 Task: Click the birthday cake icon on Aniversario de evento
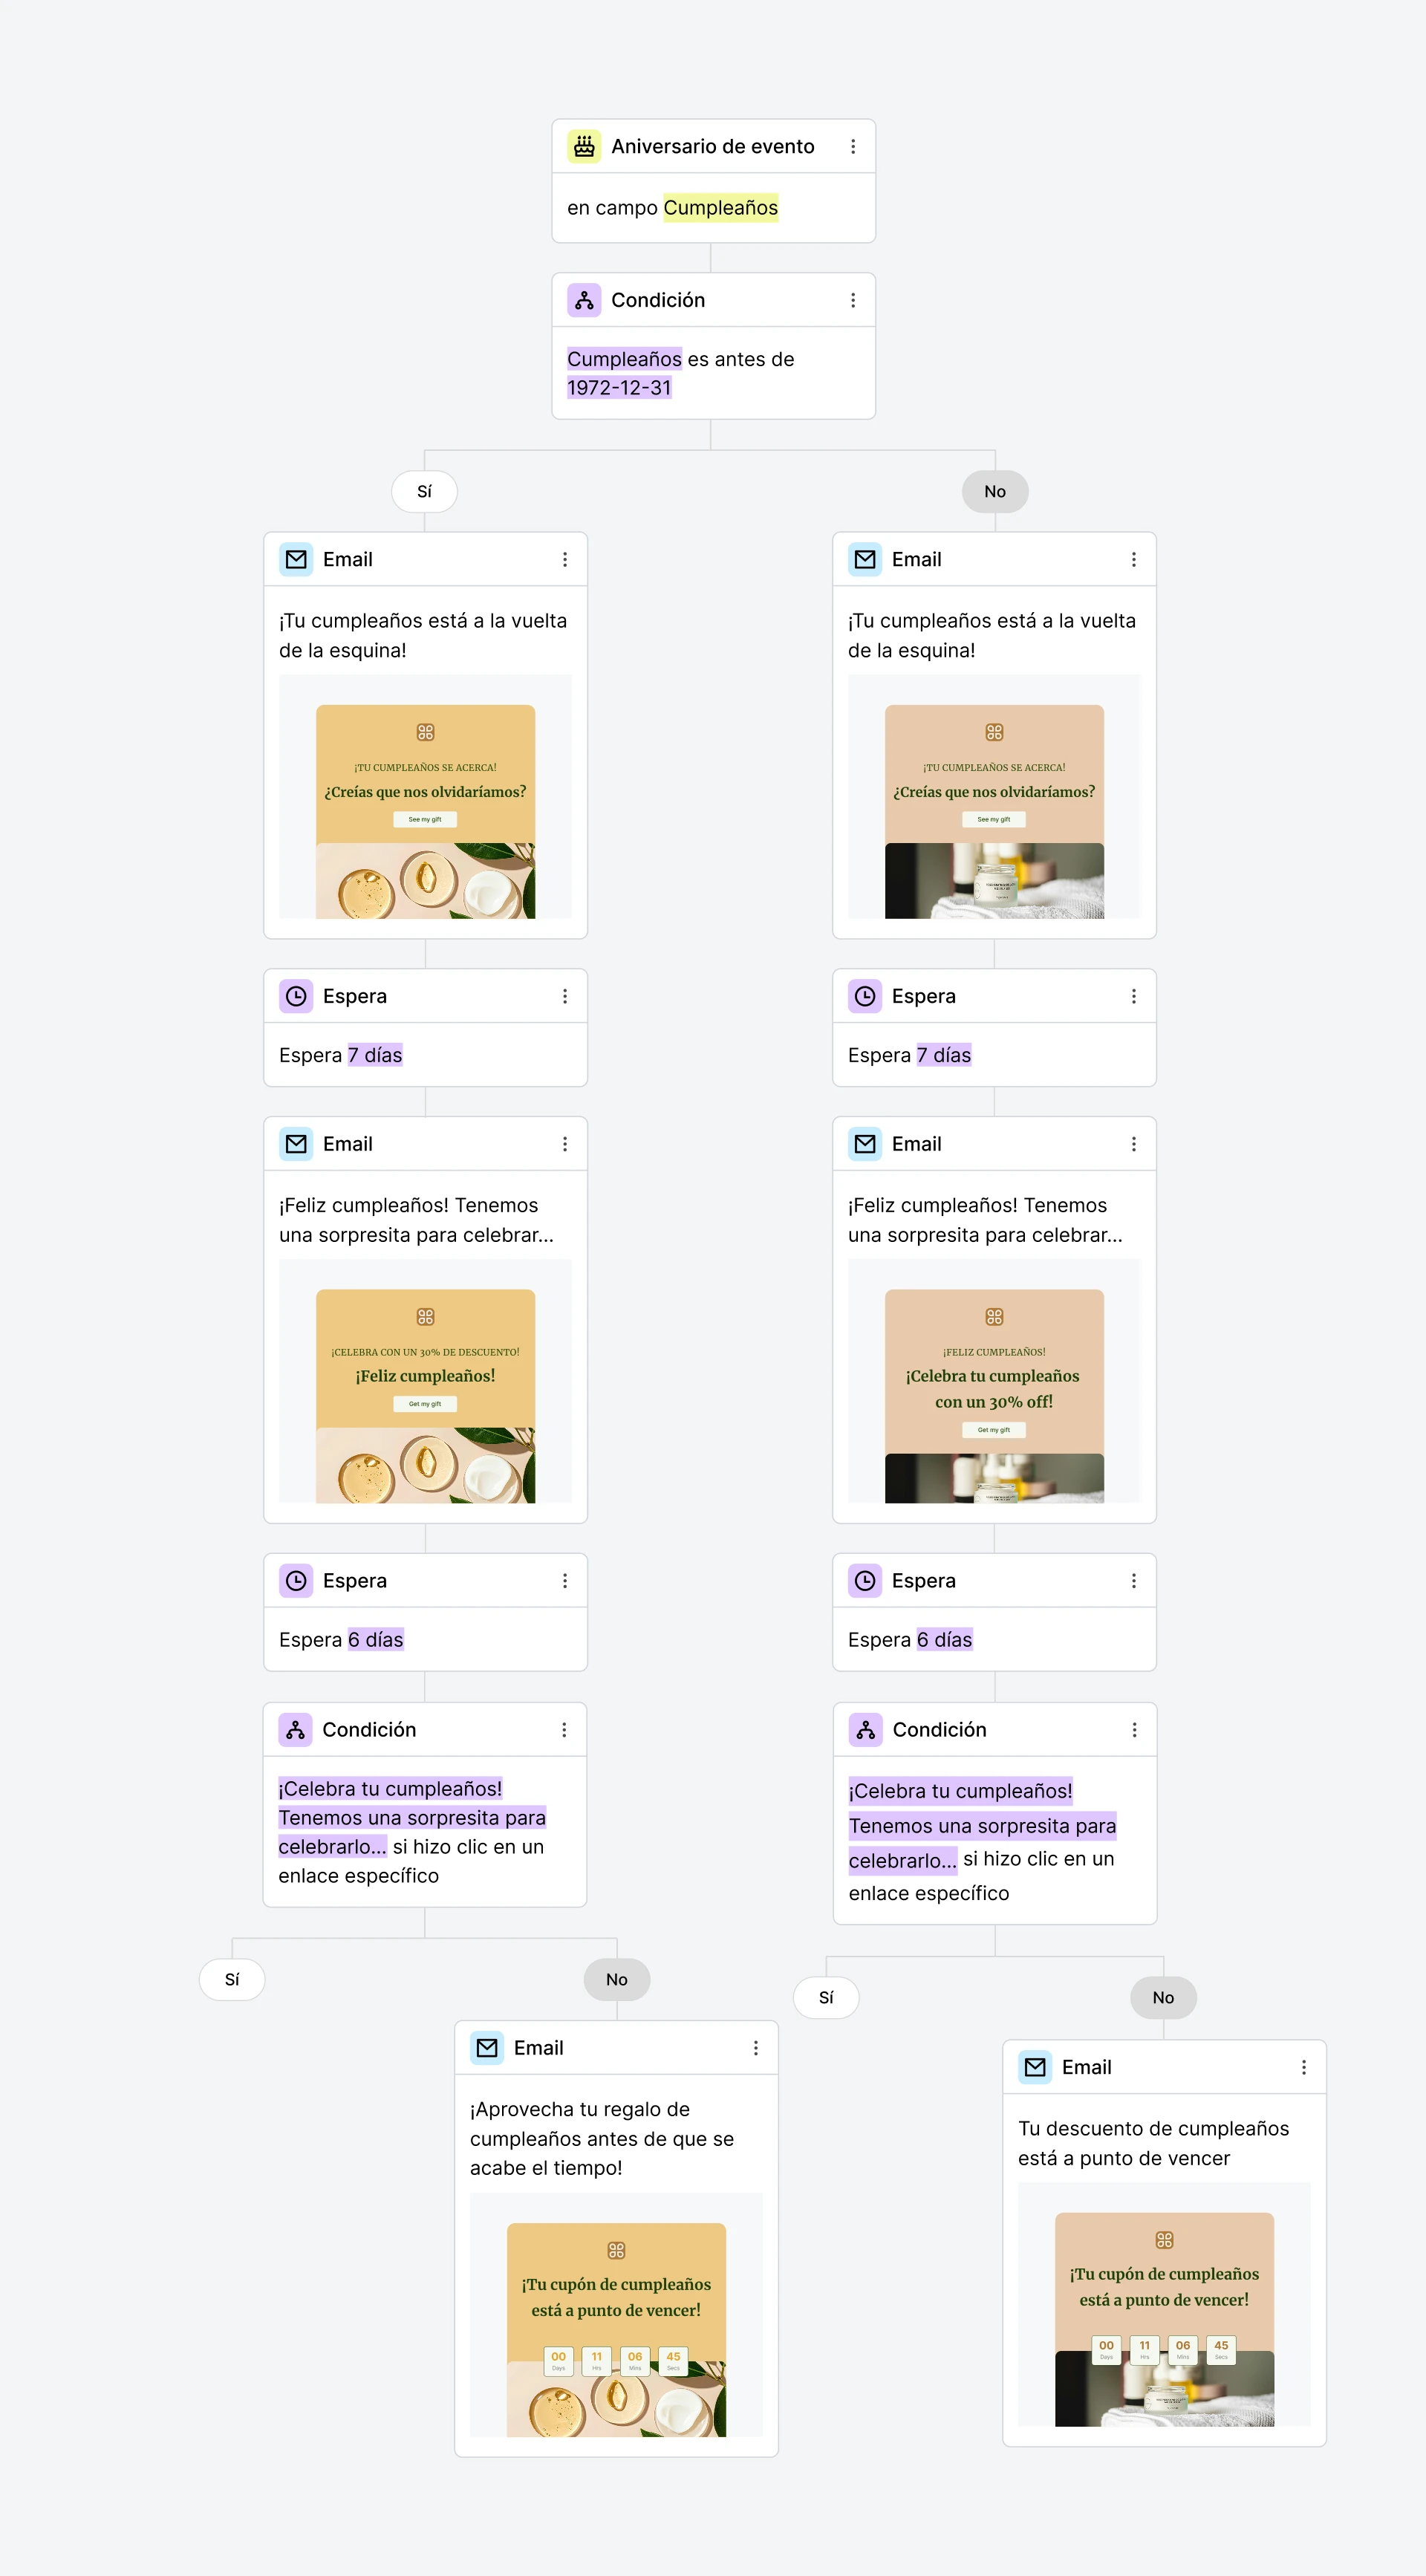pyautogui.click(x=584, y=147)
